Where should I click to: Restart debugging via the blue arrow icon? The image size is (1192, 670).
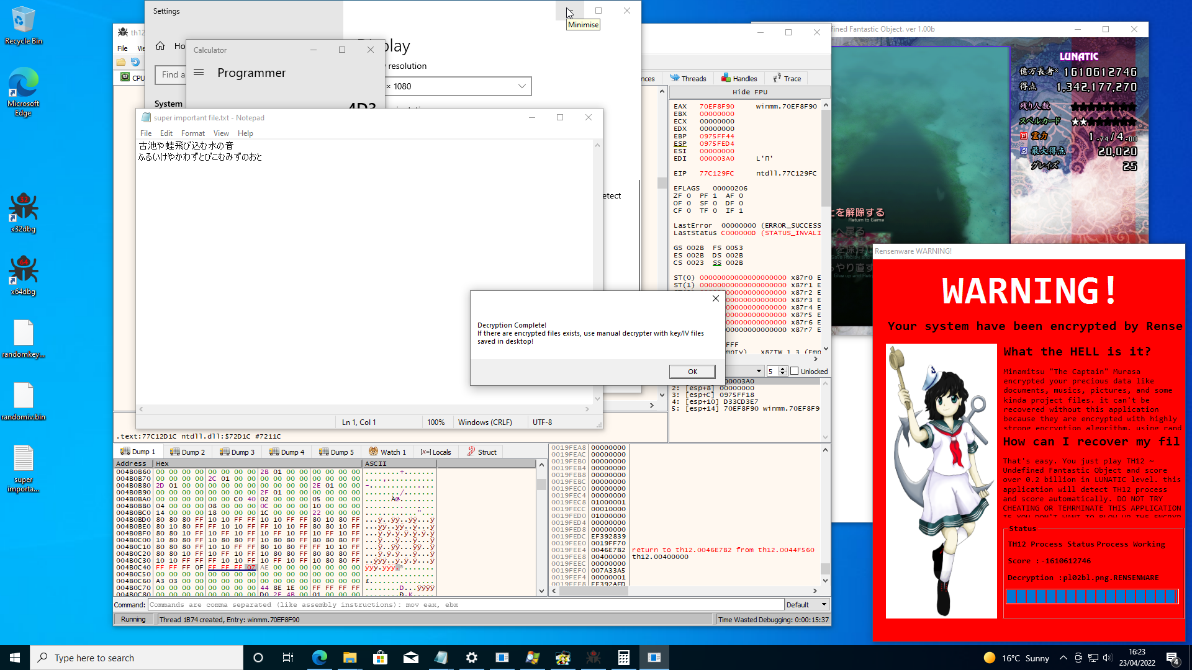[x=135, y=62]
